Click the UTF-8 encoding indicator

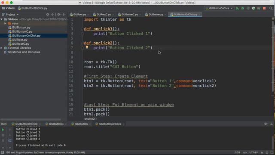point(254,152)
